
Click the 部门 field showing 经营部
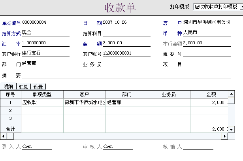tap(46, 64)
